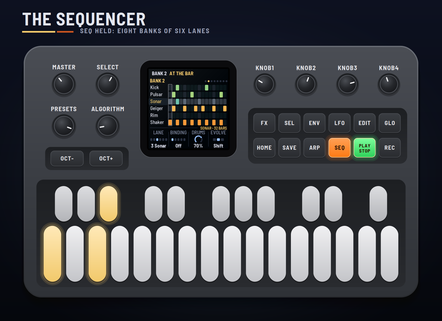The width and height of the screenshot is (442, 321).
Task: Adjust the KNOB1 dial
Action: (265, 84)
